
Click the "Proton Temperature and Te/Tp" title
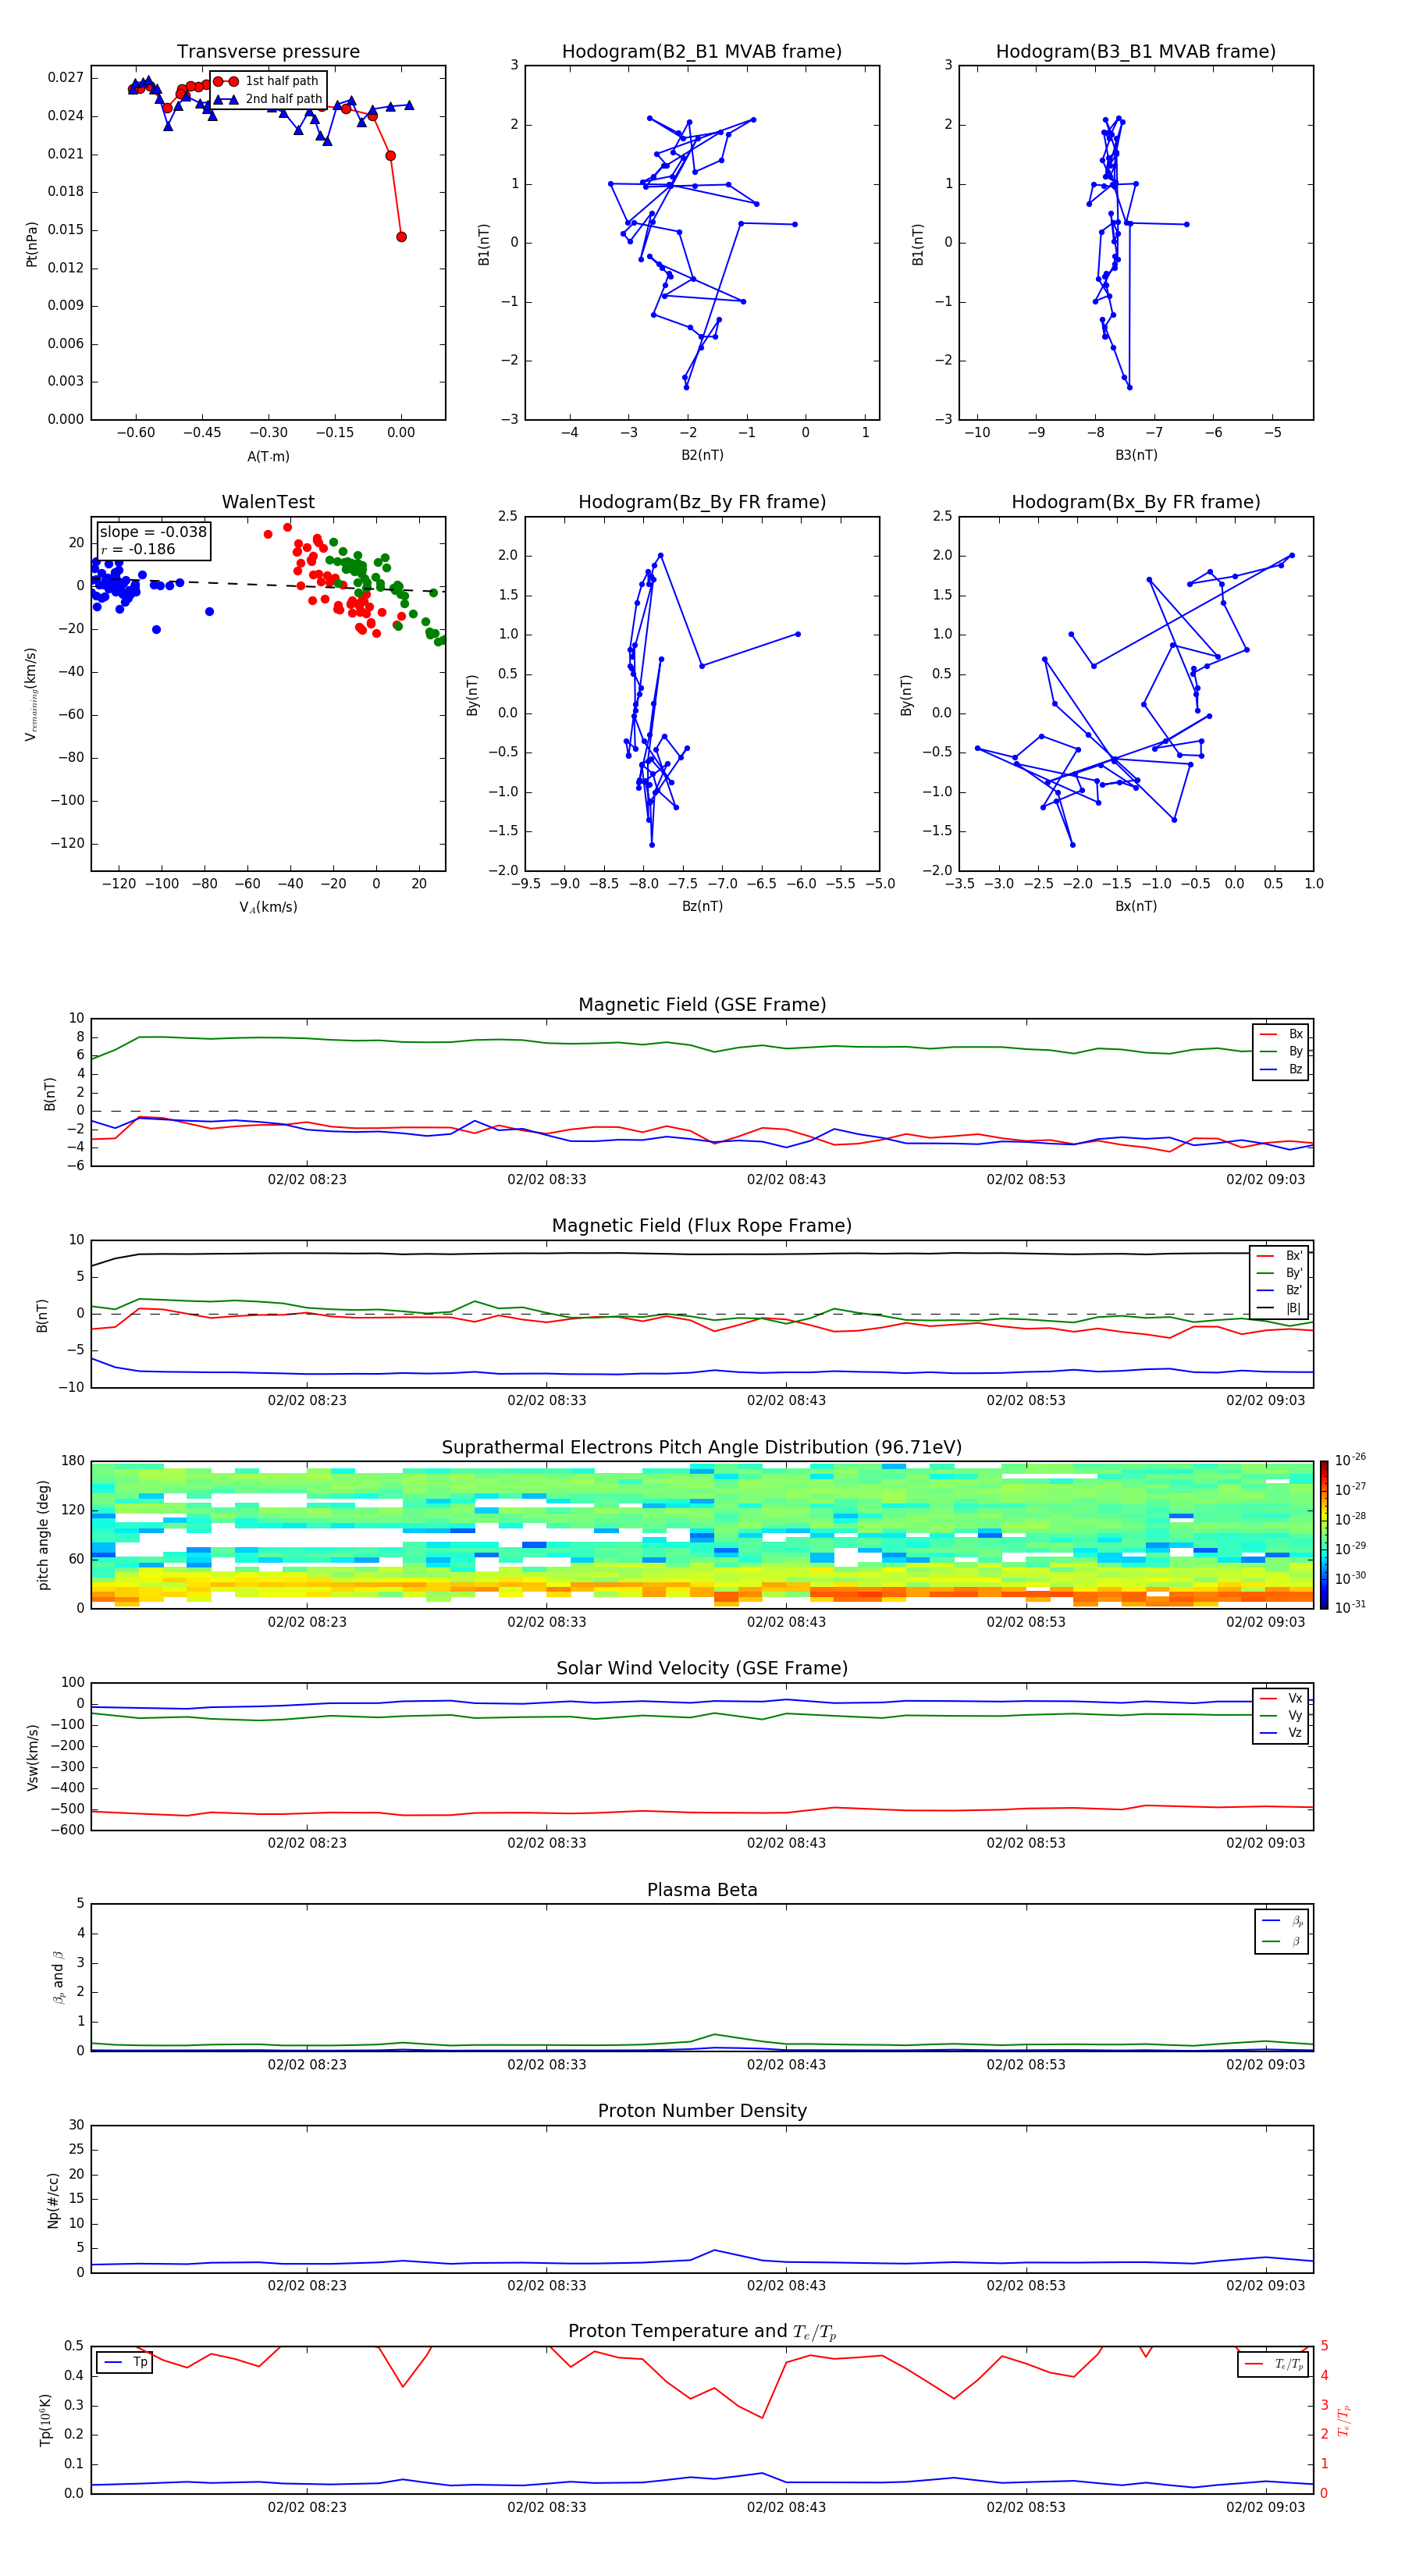point(702,2332)
